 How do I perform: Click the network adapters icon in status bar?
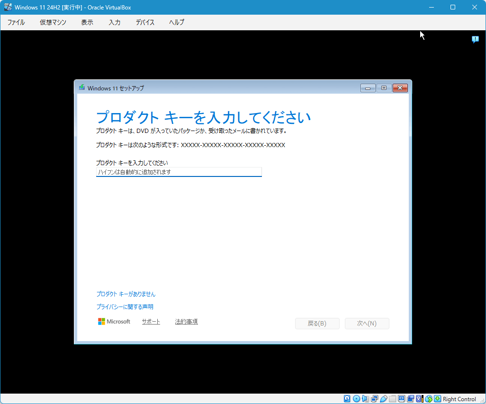point(374,399)
